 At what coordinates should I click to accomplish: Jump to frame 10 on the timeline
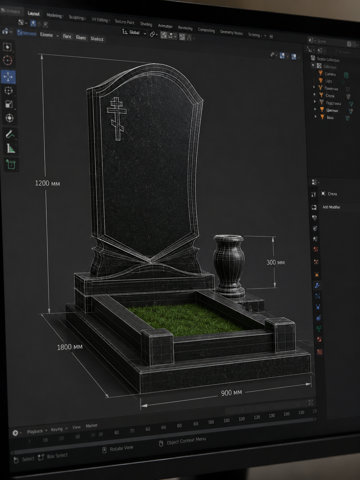pos(45,440)
